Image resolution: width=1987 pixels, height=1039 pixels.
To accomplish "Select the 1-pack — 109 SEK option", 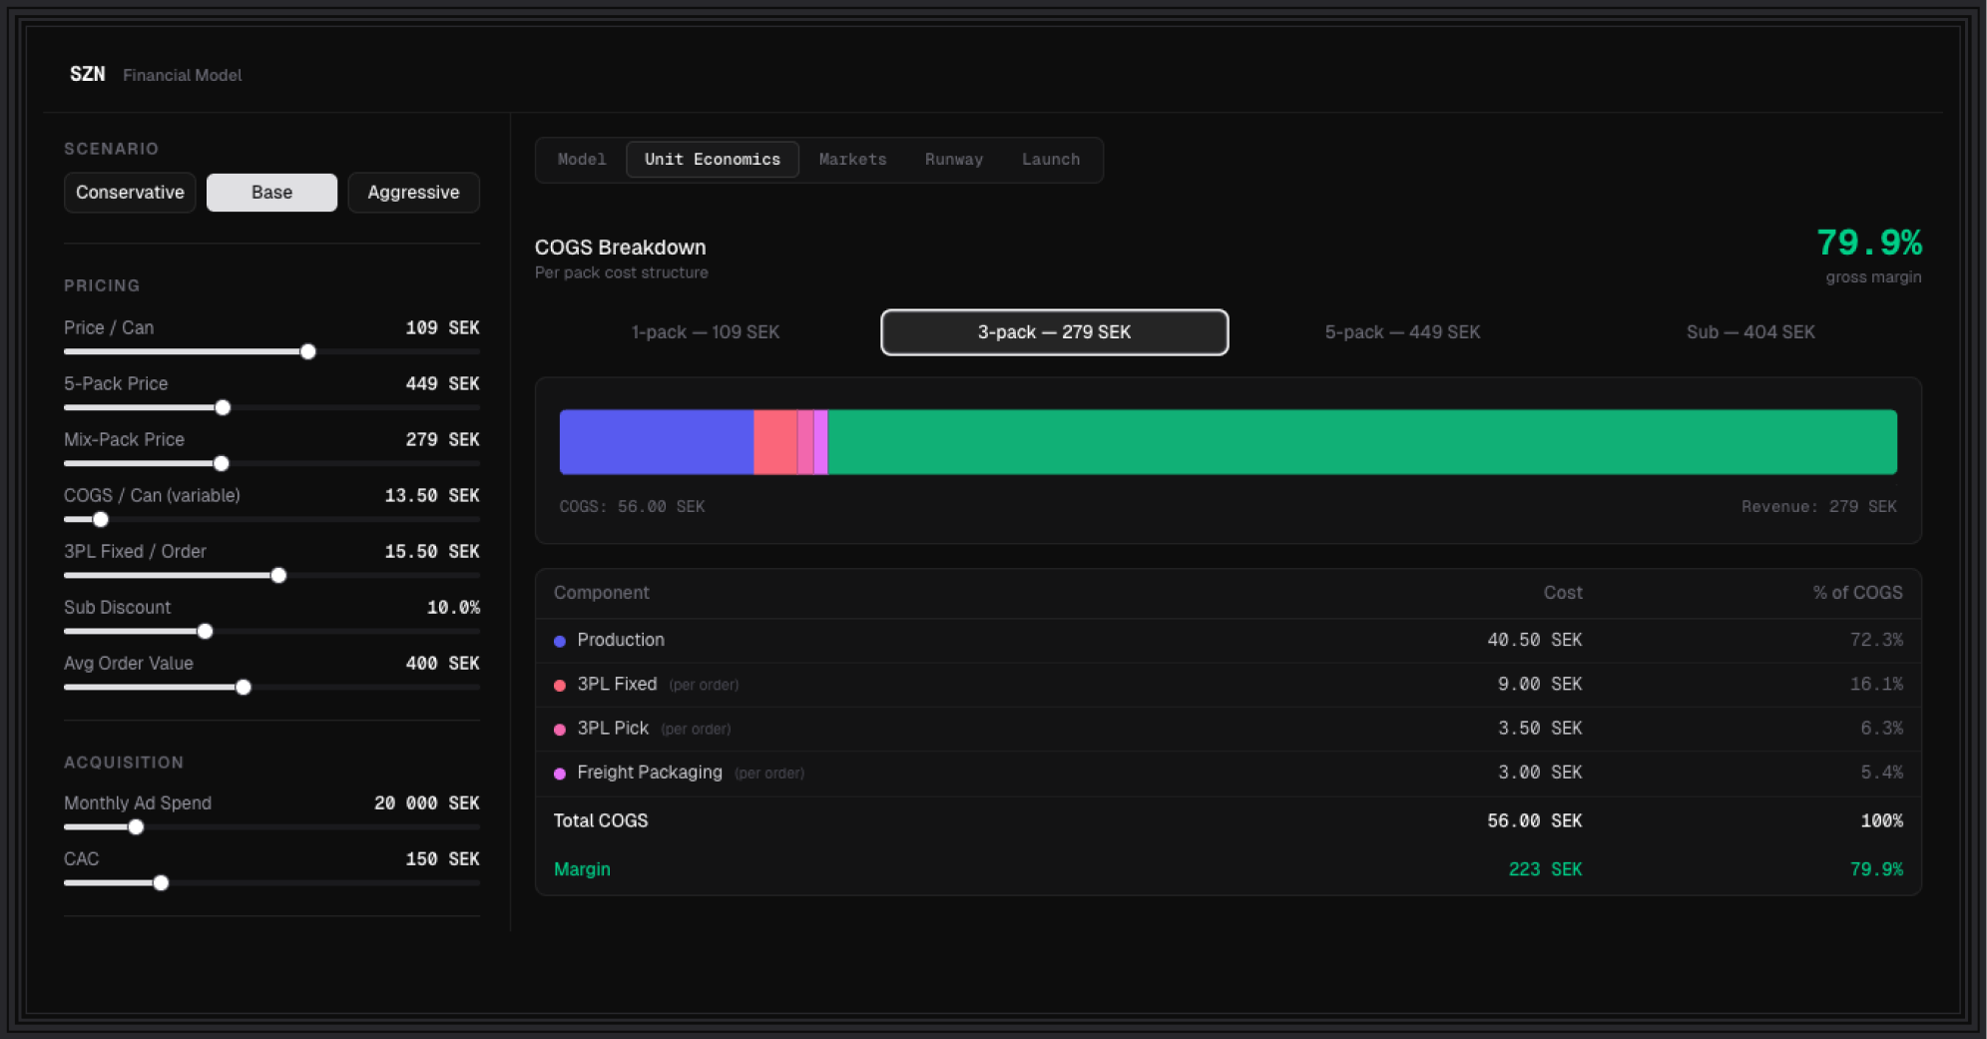I will click(x=705, y=332).
